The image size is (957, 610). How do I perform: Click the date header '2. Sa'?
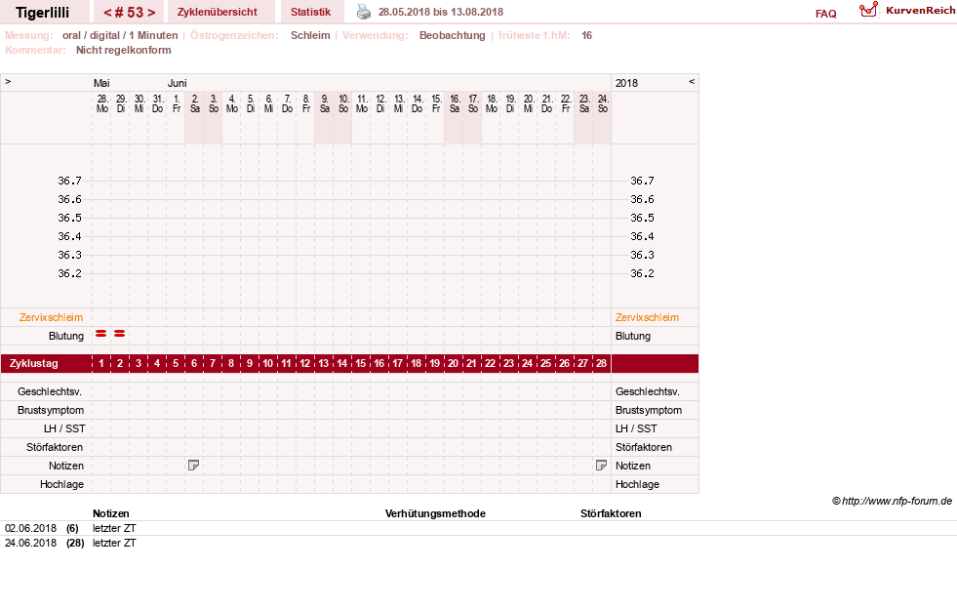(x=195, y=103)
